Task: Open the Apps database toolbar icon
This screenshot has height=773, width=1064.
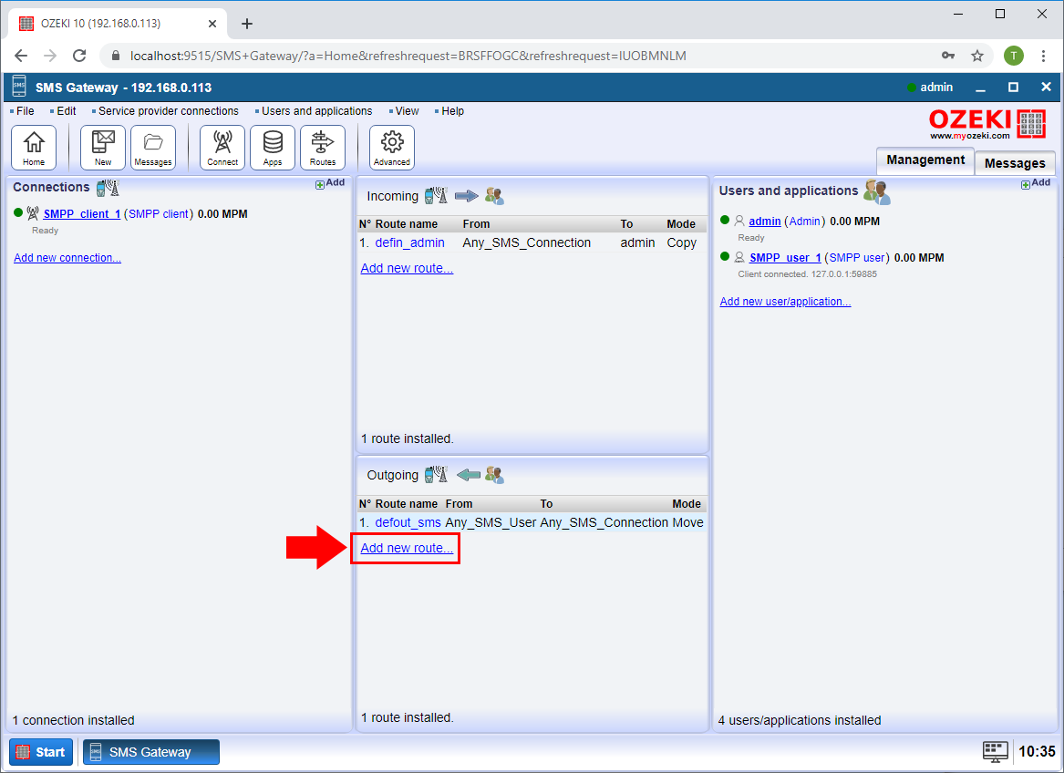Action: [273, 148]
